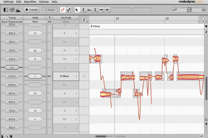Open the Key/Scale dropdown header

point(66,18)
